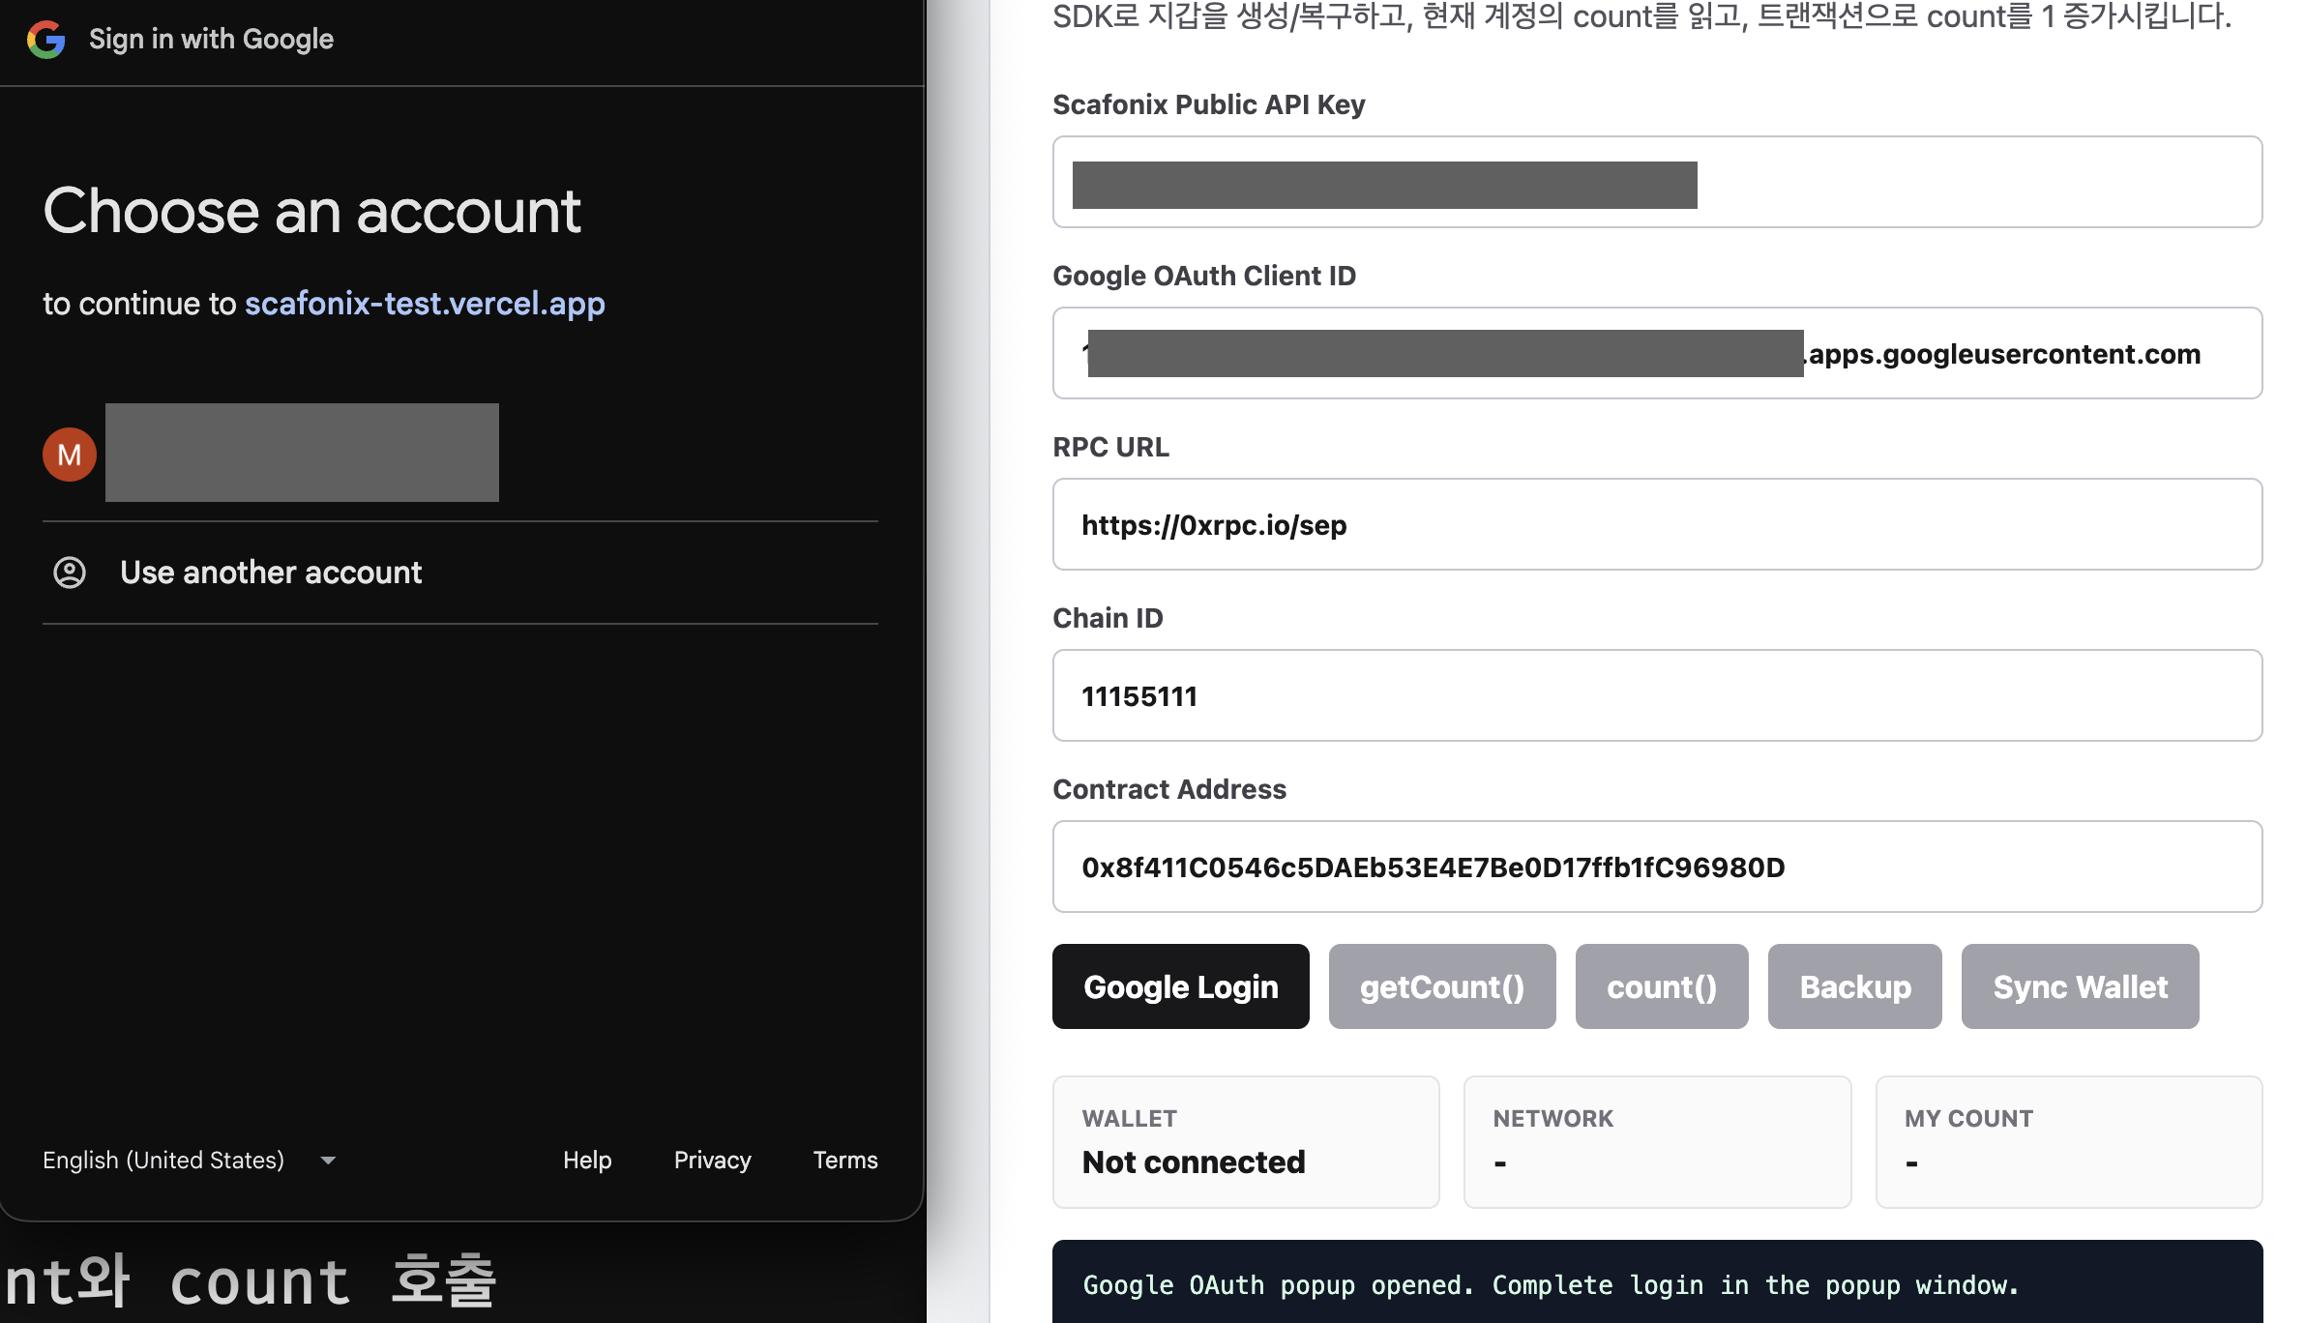Click the getCount() button
Image resolution: width=2306 pixels, height=1323 pixels.
1441,986
